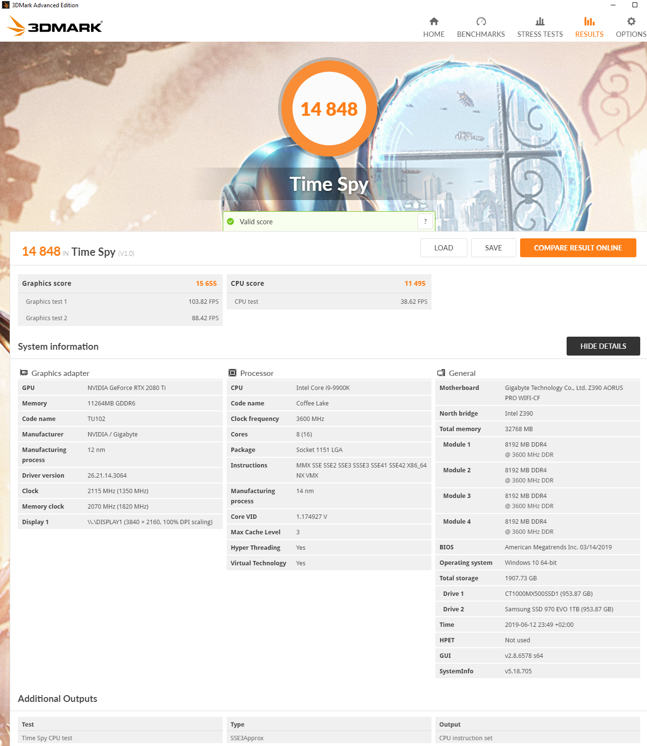Click the 14 848 score circle
Viewport: 647px width, 746px height.
click(329, 109)
